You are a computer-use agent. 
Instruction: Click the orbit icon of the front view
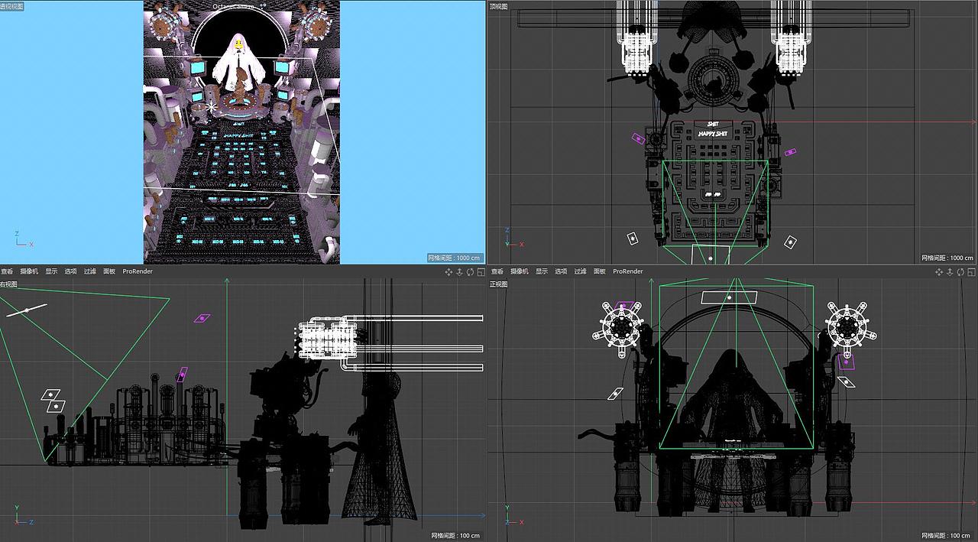click(x=959, y=271)
